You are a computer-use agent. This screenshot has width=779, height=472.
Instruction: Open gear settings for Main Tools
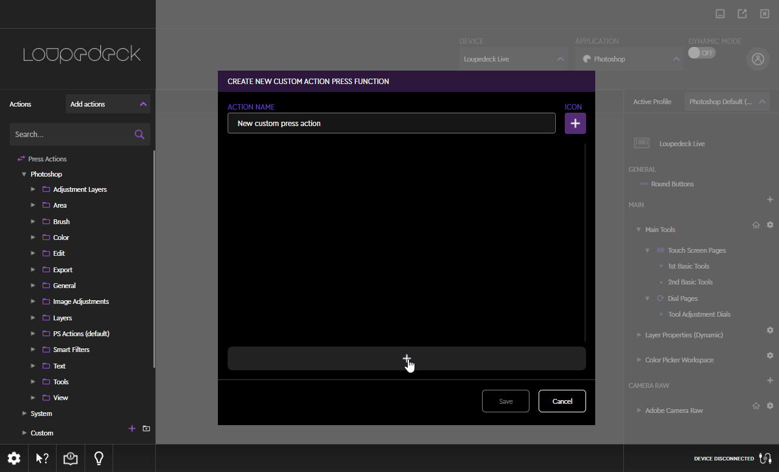click(770, 225)
